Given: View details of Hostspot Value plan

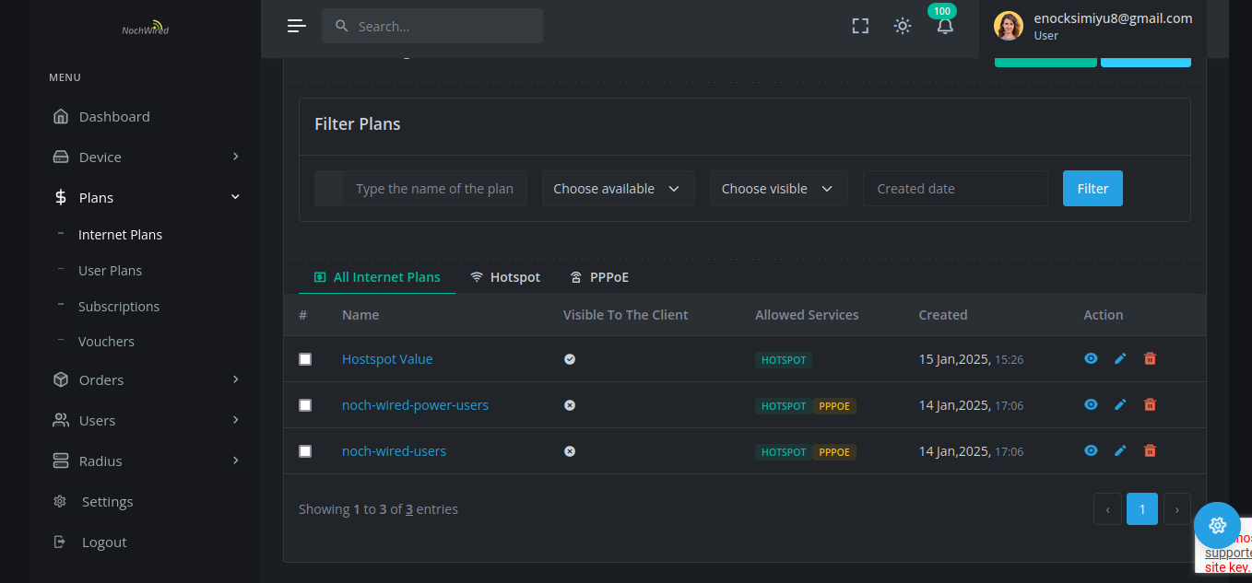Looking at the screenshot, I should pos(1091,358).
